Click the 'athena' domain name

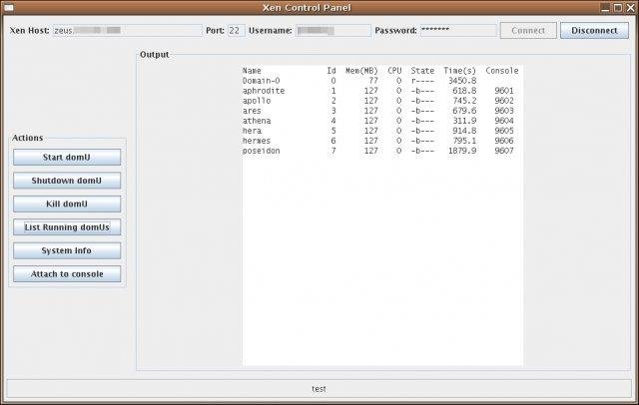(x=257, y=121)
